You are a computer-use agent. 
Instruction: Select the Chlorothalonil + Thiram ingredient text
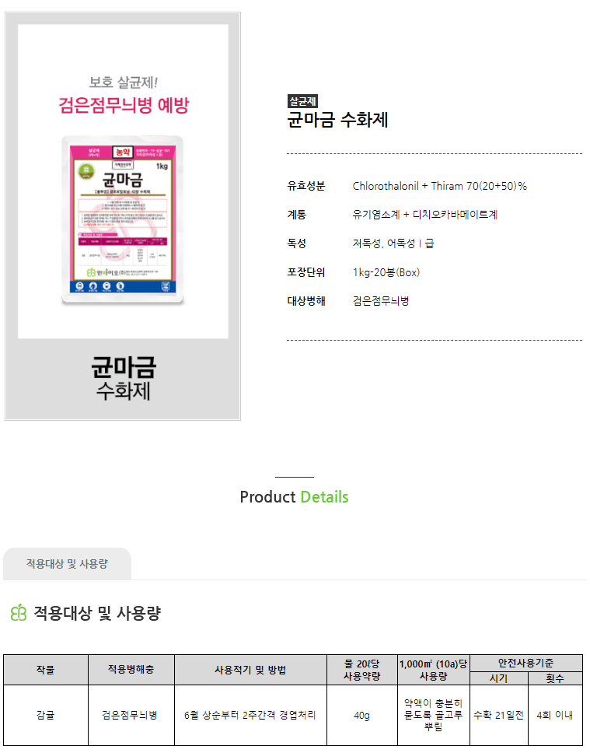tap(439, 186)
